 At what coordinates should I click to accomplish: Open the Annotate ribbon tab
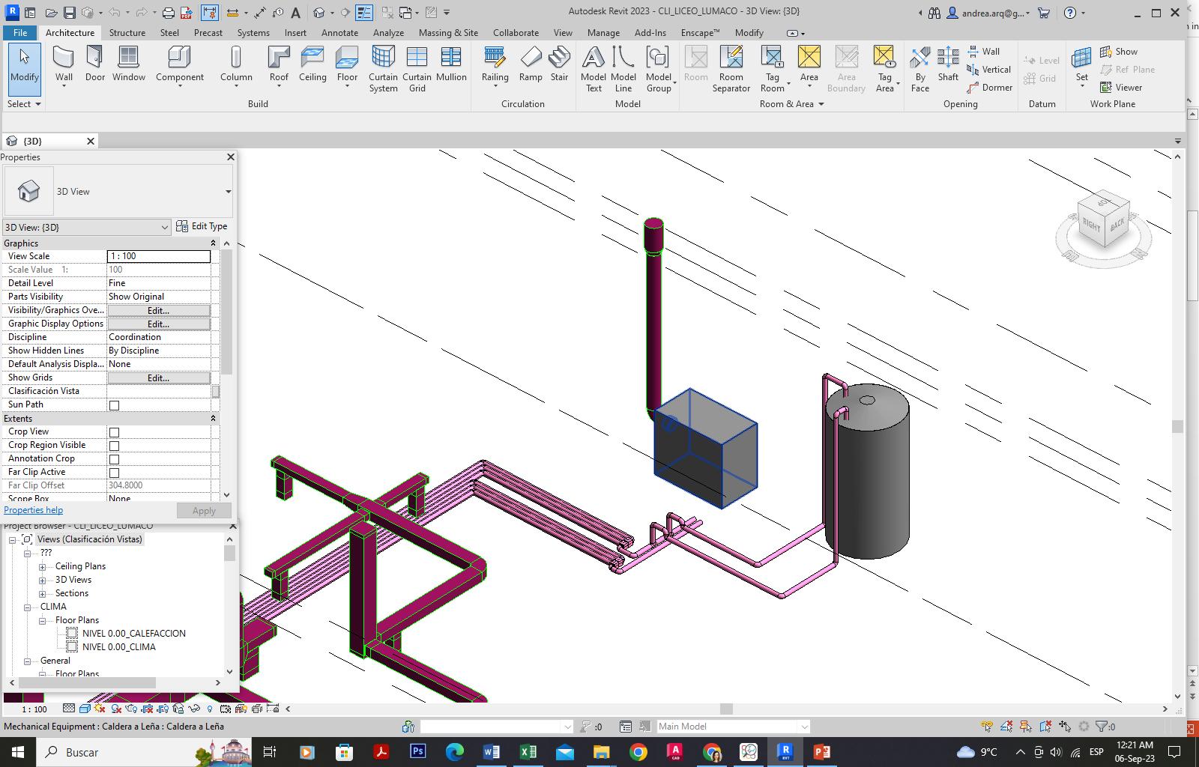point(339,33)
